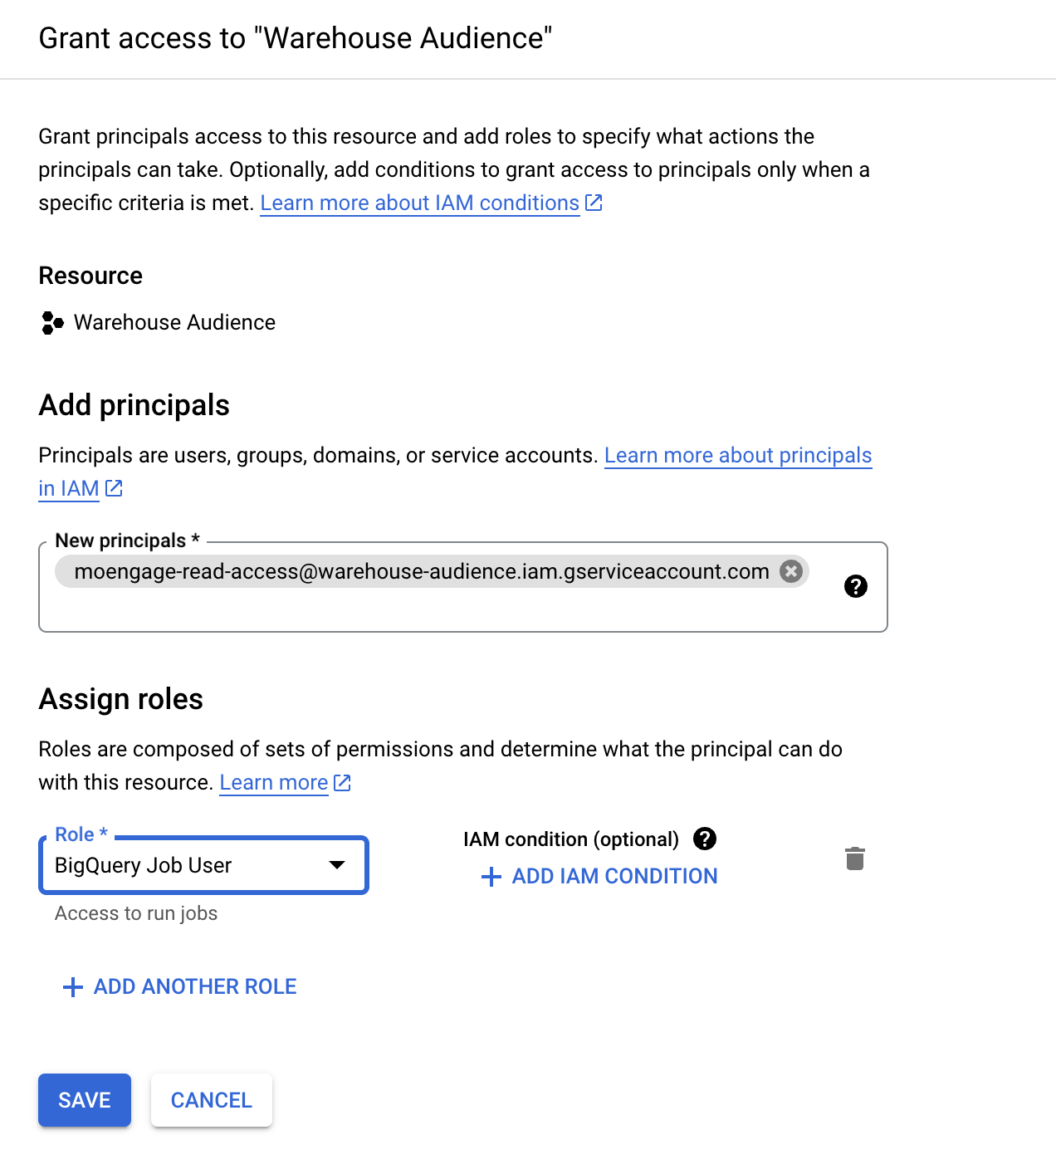Follow the Learn more link about roles
Image resolution: width=1056 pixels, height=1174 pixels.
tap(273, 783)
